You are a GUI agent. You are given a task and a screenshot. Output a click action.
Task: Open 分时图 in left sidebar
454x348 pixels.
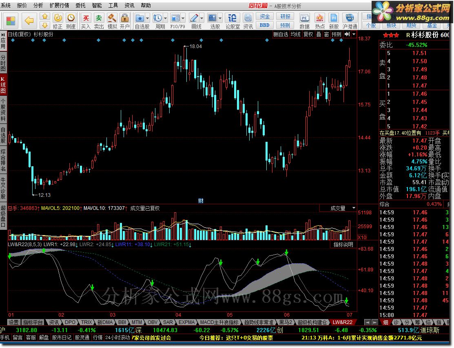(x=3, y=63)
